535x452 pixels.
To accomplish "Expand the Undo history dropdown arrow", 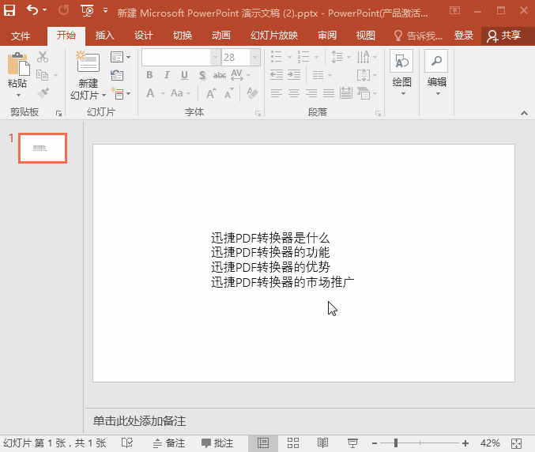I will 44,11.
